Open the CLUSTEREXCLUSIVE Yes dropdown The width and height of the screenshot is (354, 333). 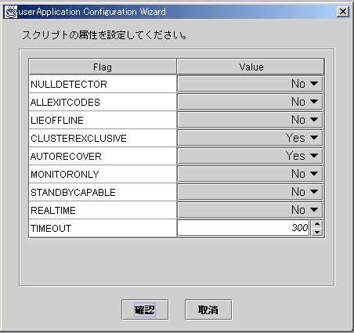[x=250, y=138]
